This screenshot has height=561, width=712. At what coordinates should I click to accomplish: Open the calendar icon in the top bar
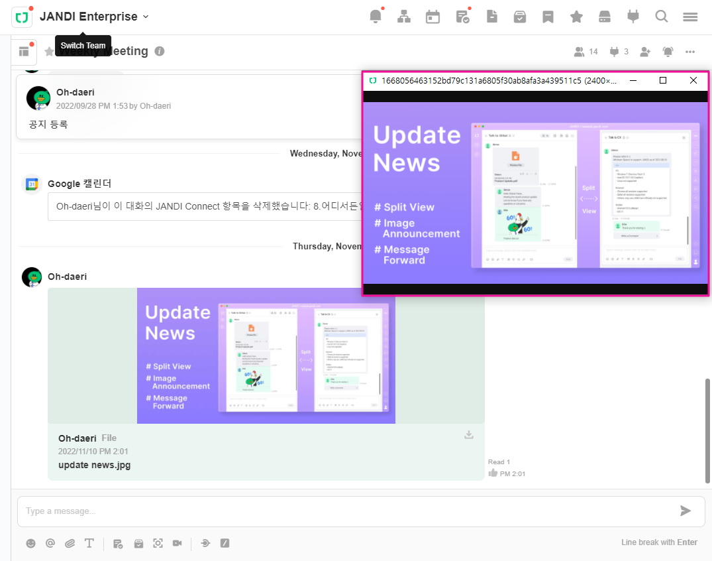click(x=432, y=17)
